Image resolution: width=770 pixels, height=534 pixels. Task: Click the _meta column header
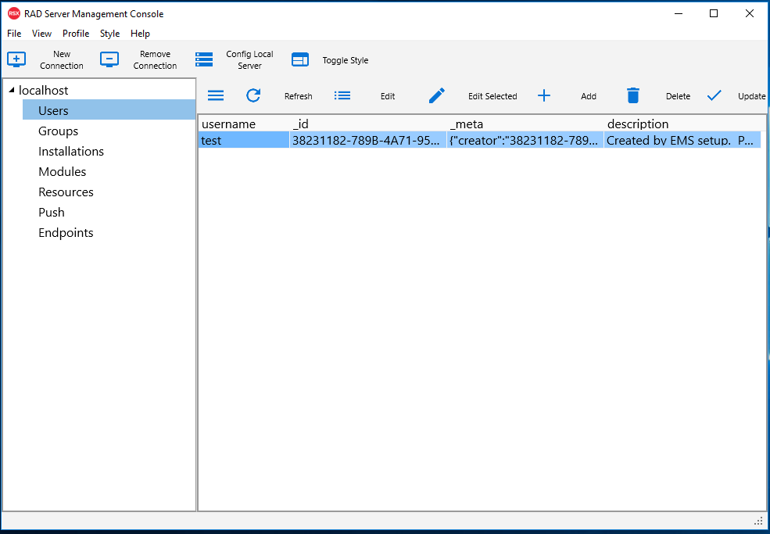pyautogui.click(x=525, y=124)
